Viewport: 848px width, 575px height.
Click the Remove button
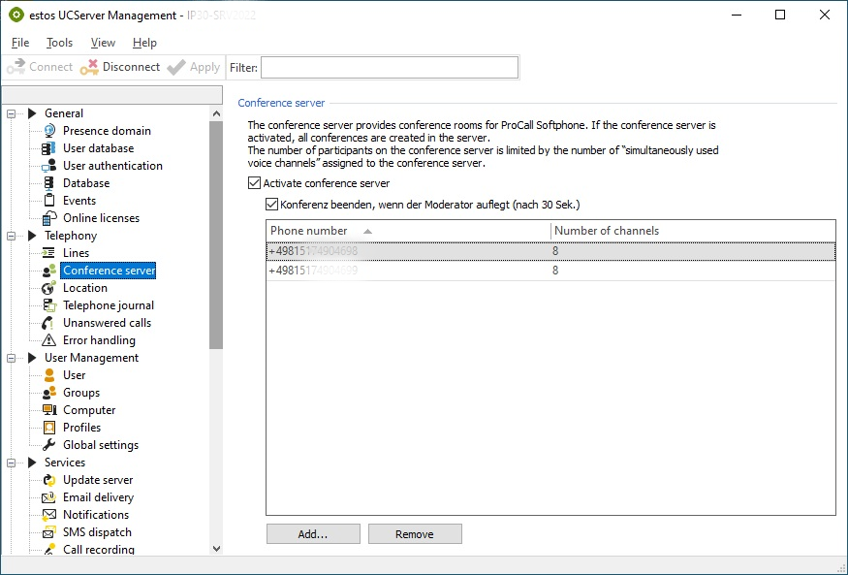coord(415,534)
